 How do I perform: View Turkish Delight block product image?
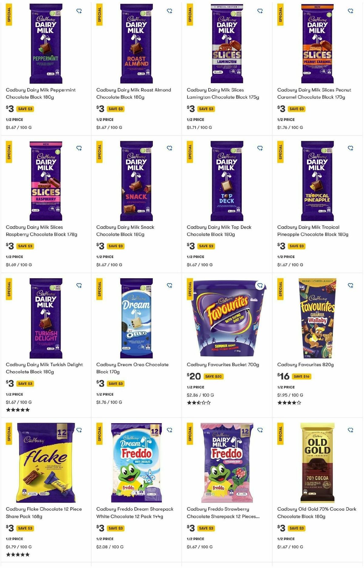point(46,318)
